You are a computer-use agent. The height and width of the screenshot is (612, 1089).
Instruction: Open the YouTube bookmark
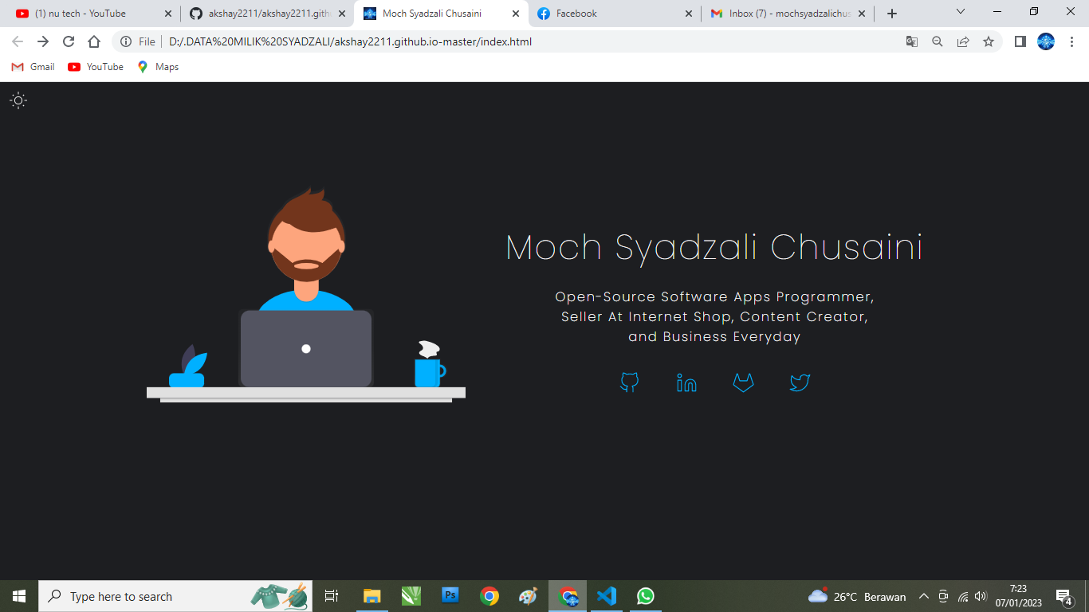point(96,67)
